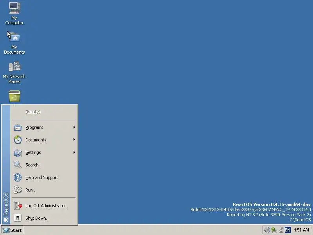This screenshot has height=235, width=313.
Task: Open the Programs menu entry
Action: point(44,127)
